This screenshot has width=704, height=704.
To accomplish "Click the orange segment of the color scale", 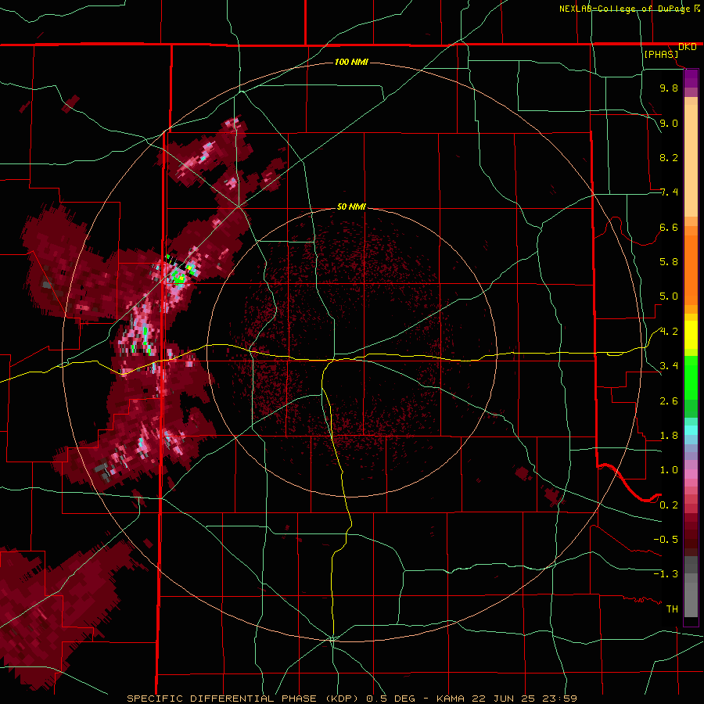I will tap(691, 269).
